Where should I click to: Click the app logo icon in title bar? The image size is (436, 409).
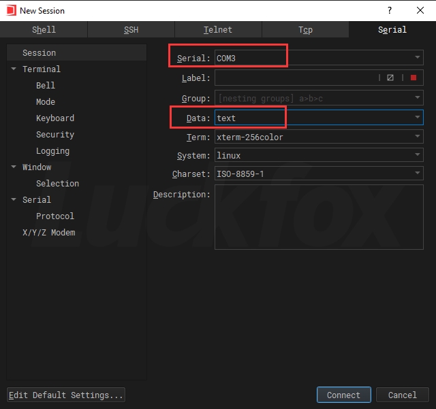click(x=10, y=11)
